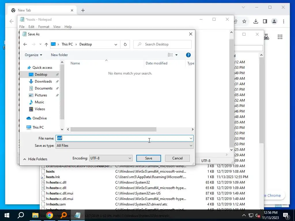Toggle Chrome side panel icon
The image size is (295, 221).
click(x=265, y=21)
